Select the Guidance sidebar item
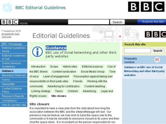The width and height of the screenshot is (166, 124). click(14, 71)
